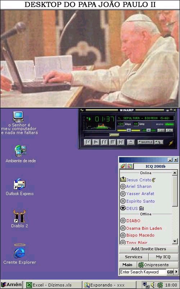Select contact Yasser Arafat in ICQ
This screenshot has width=180, height=289.
[x=140, y=194]
